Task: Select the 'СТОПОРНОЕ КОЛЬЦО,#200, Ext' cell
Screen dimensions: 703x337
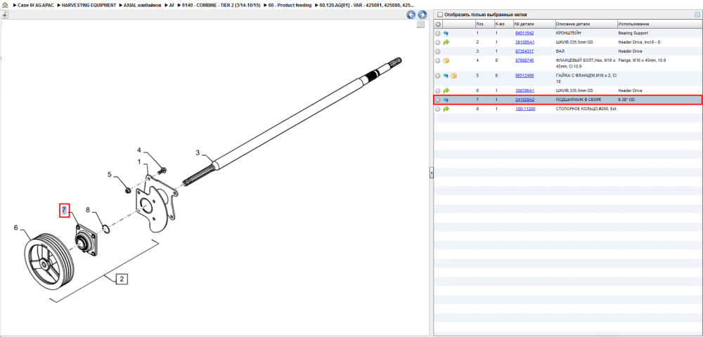Action: click(586, 109)
